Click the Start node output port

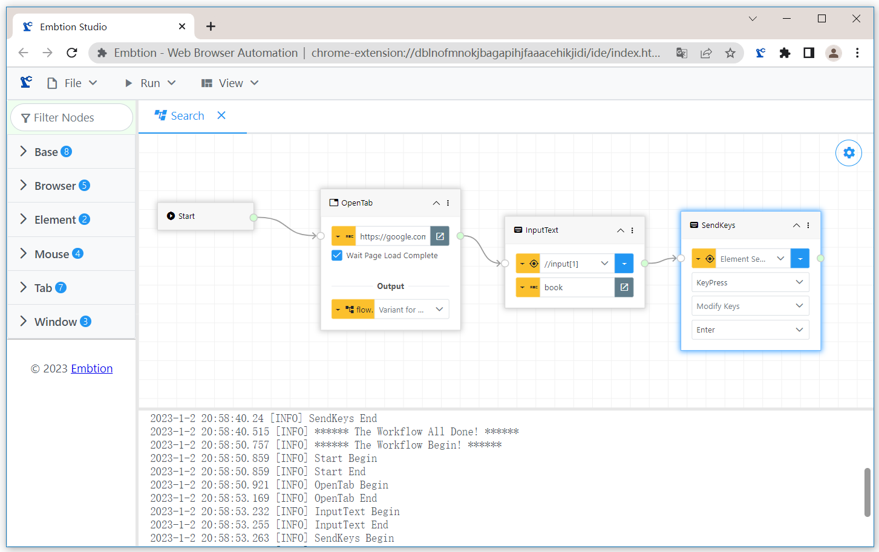tap(253, 218)
